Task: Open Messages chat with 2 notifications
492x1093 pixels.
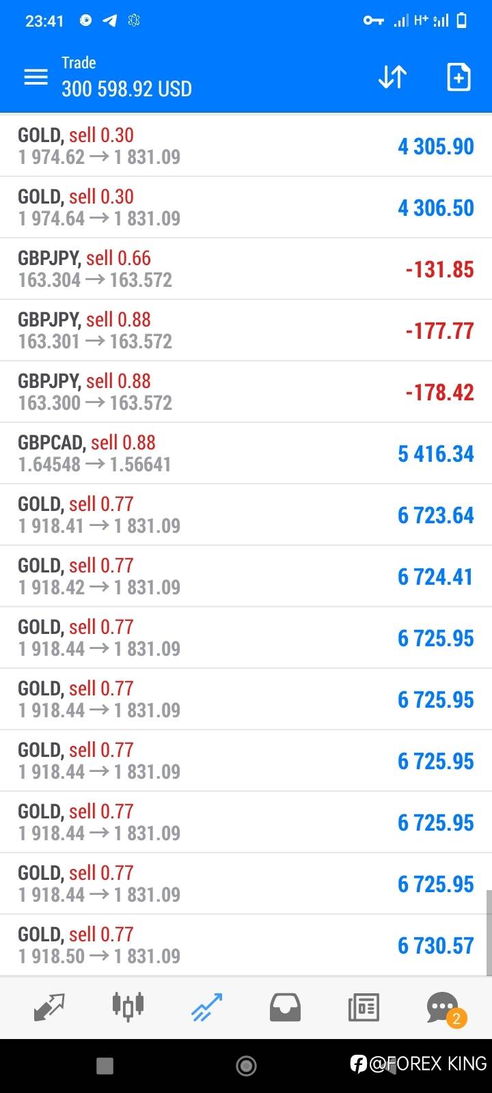Action: [x=443, y=1007]
